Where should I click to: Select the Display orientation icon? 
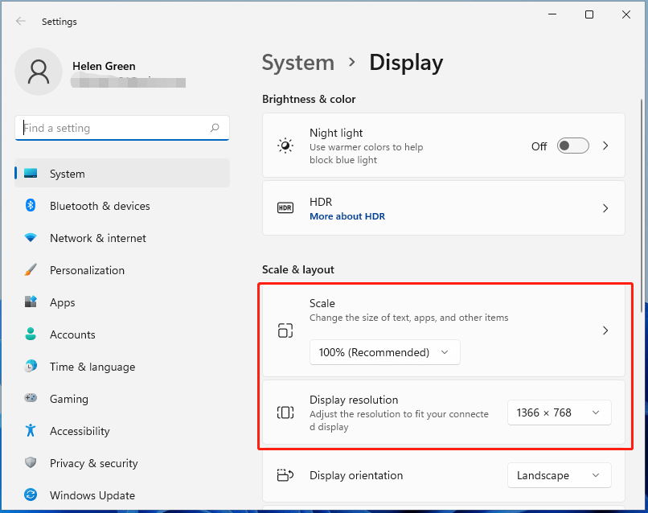[x=285, y=475]
